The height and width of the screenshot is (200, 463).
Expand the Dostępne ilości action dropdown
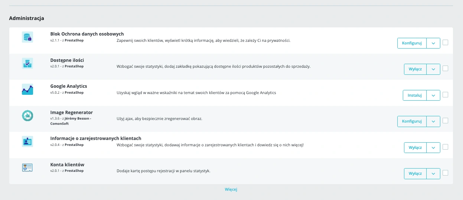[433, 69]
